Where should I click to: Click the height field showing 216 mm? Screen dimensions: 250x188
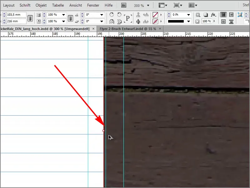click(16, 21)
